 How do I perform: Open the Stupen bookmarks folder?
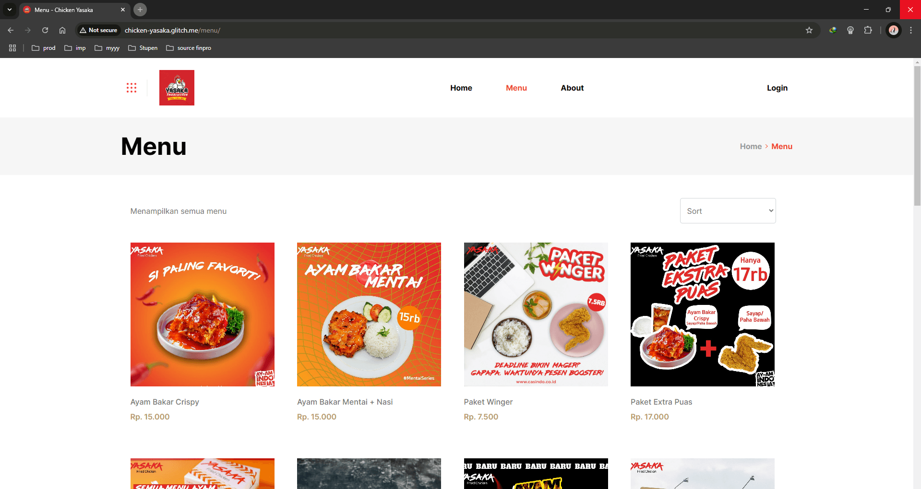[143, 48]
